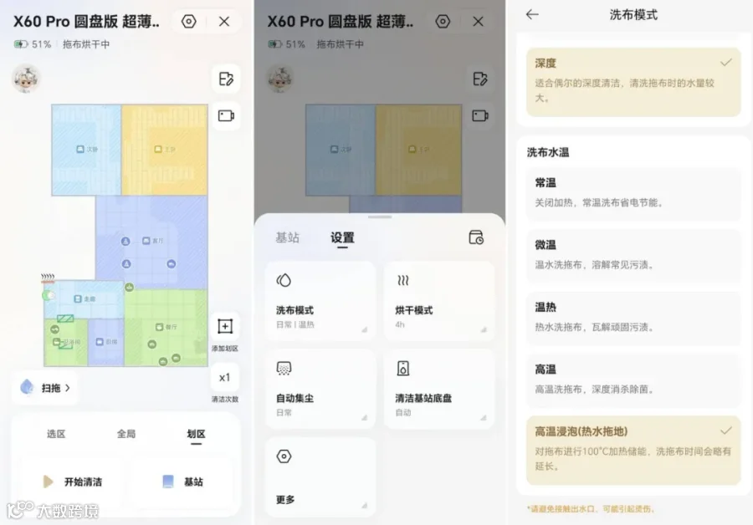
Task: Switch to the 选区 tab
Action: point(56,434)
